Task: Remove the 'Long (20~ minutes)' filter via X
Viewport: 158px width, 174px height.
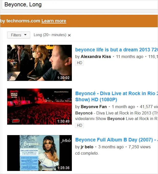Action: tap(69, 35)
